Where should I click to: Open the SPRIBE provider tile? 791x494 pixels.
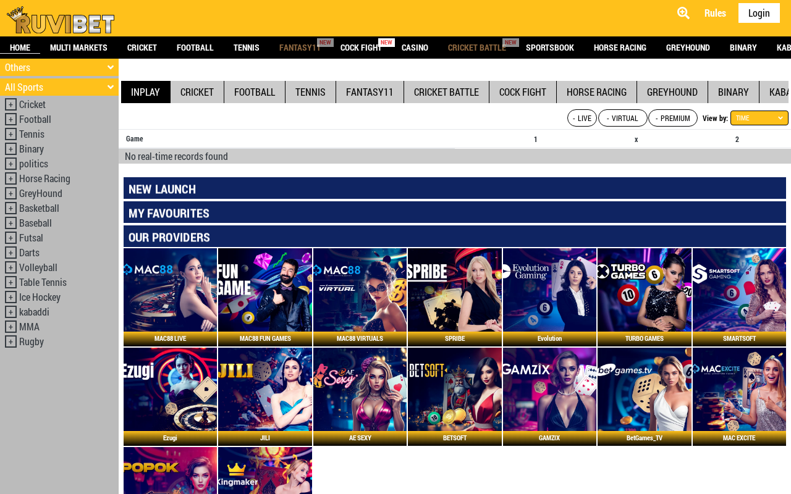(x=455, y=297)
